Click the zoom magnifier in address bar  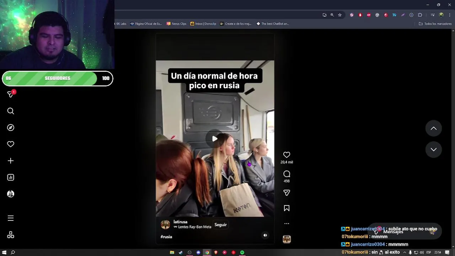click(332, 15)
